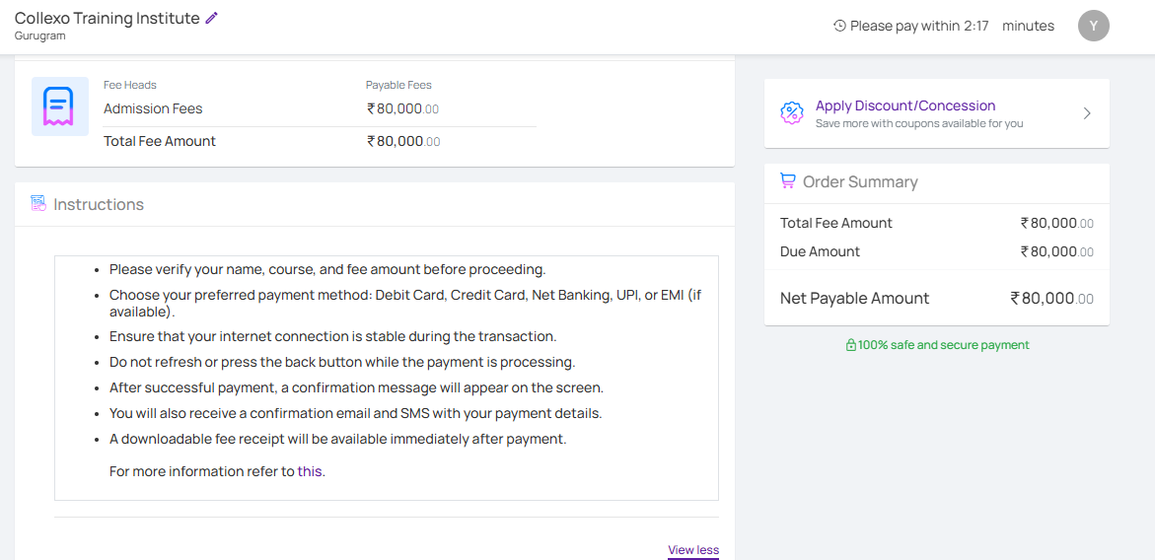
Task: Click the fee receipt icon
Action: point(59,106)
